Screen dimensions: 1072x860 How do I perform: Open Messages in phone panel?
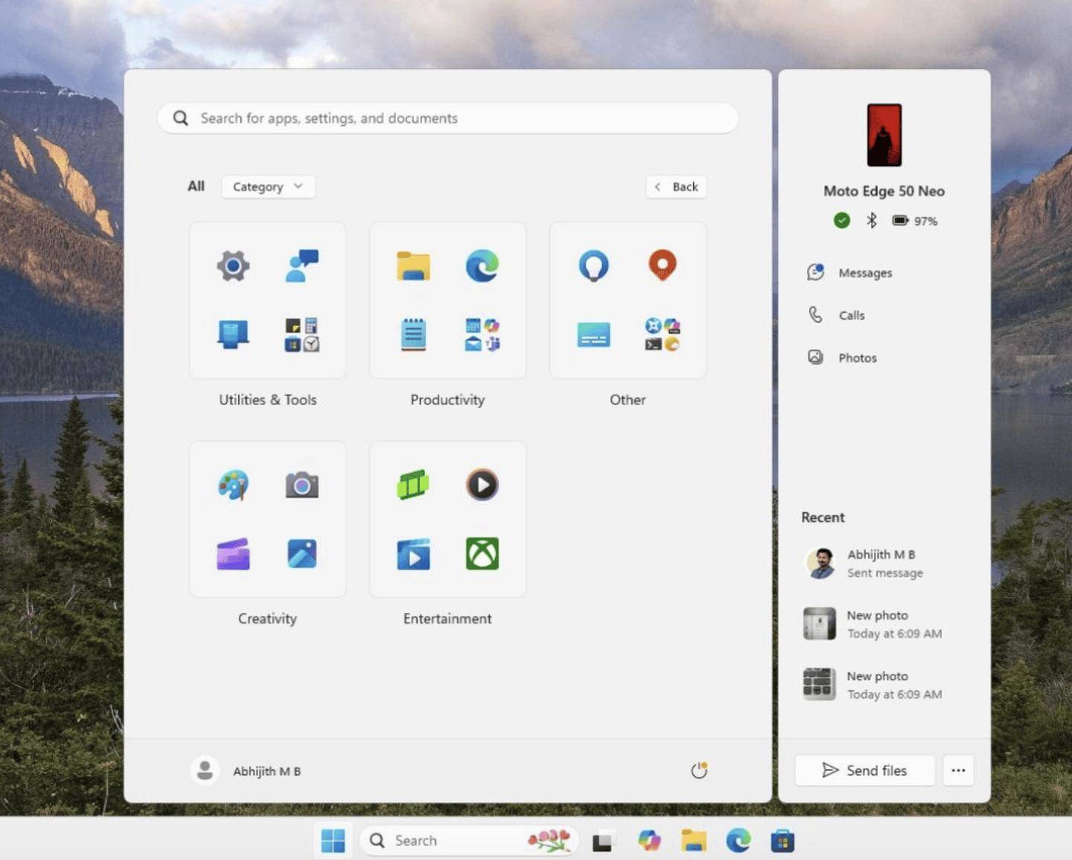[x=864, y=273]
